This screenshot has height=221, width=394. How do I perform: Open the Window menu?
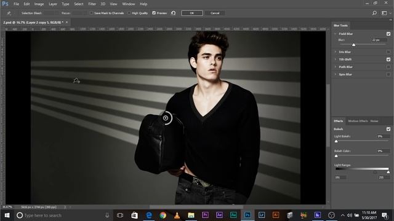coord(129,4)
